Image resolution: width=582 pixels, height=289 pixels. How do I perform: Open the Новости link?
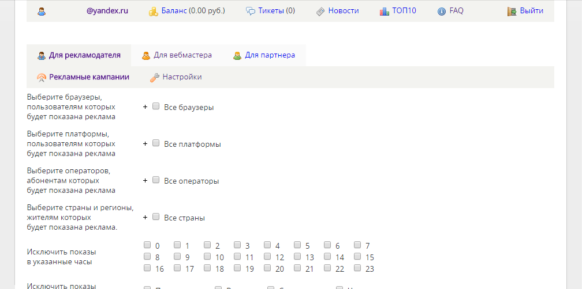[344, 11]
